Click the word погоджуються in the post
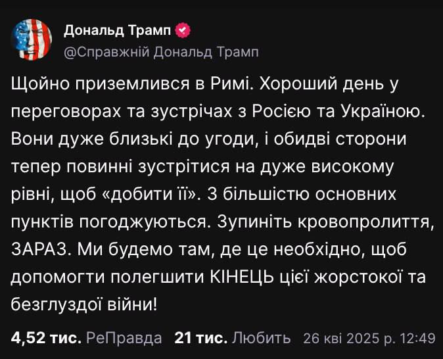Image resolution: width=443 pixels, height=359 pixels. click(146, 223)
